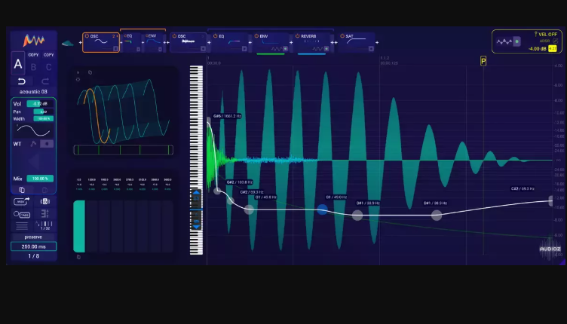The height and width of the screenshot is (324, 567).
Task: Click the paste icon under Mix
Action: point(44,190)
